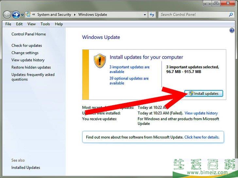Open the recent pages dropdown arrow
This screenshot has width=238, height=178.
click(22, 15)
